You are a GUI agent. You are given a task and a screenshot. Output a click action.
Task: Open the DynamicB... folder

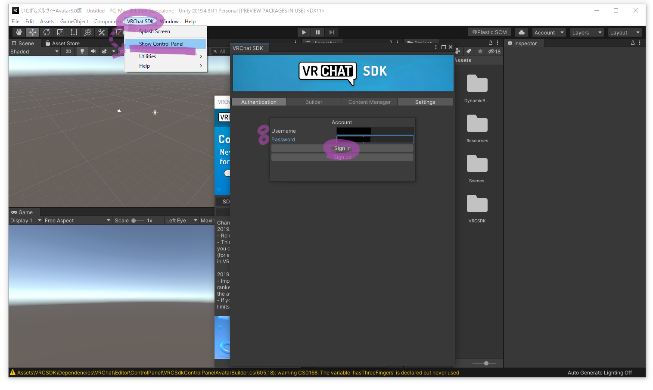477,88
